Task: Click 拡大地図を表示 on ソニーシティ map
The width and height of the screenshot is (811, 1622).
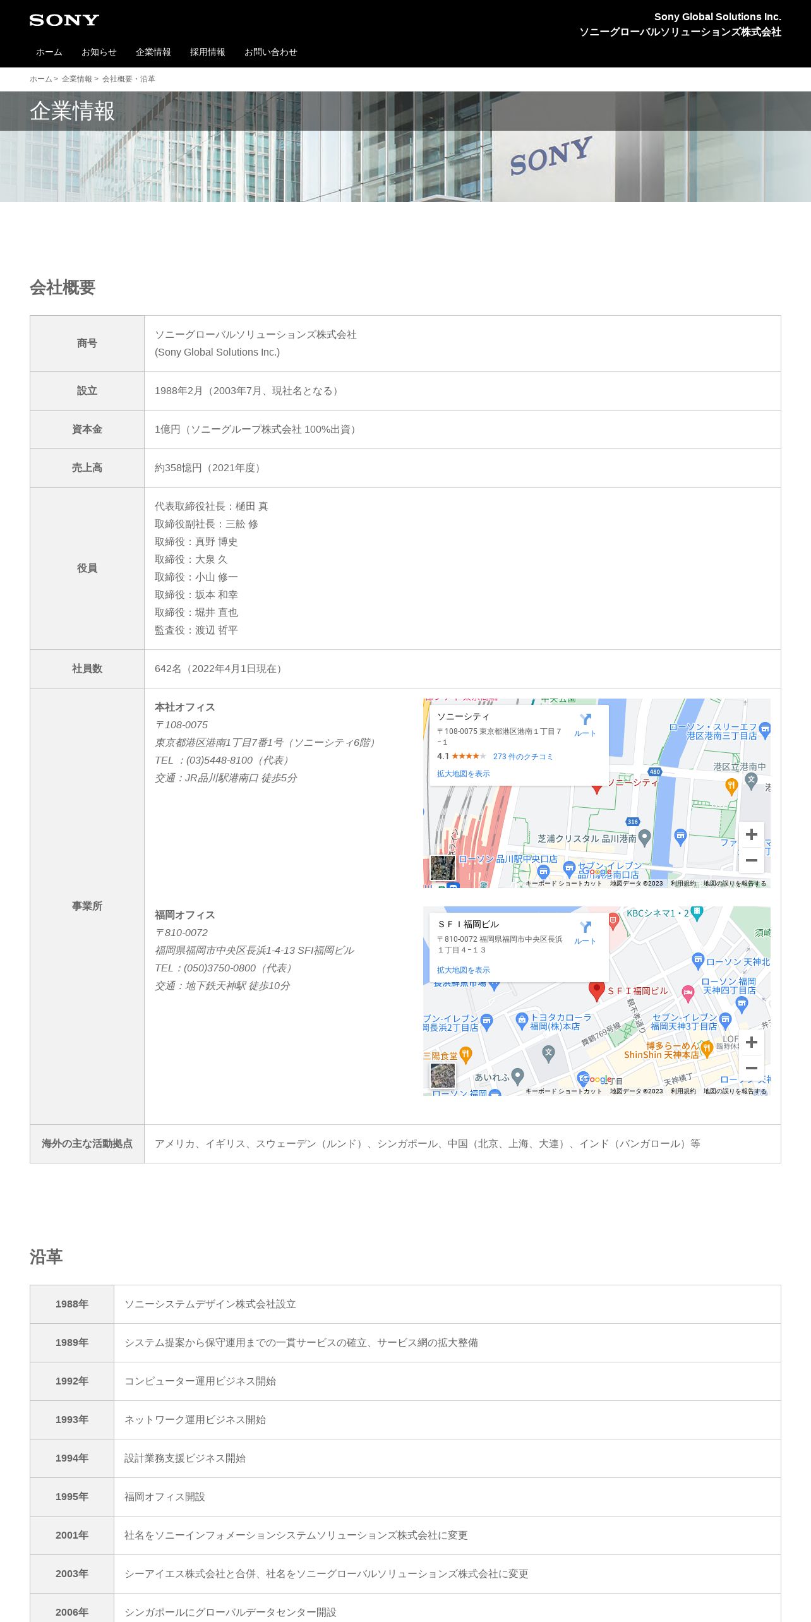Action: (463, 774)
